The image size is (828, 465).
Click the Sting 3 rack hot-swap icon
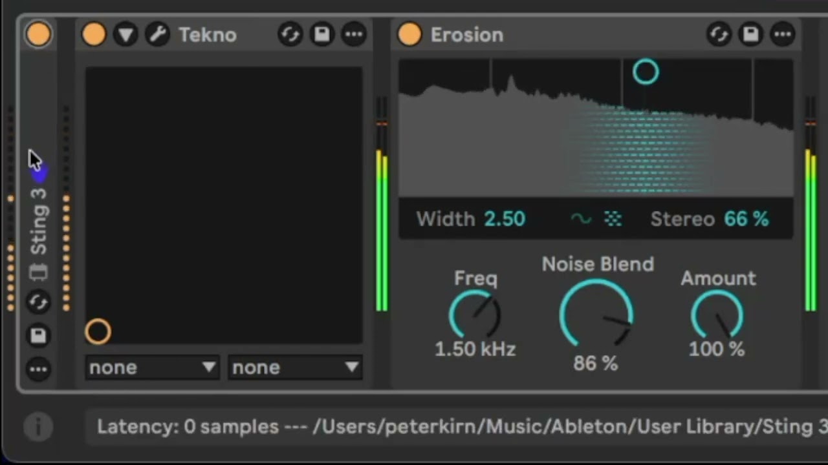coord(38,302)
